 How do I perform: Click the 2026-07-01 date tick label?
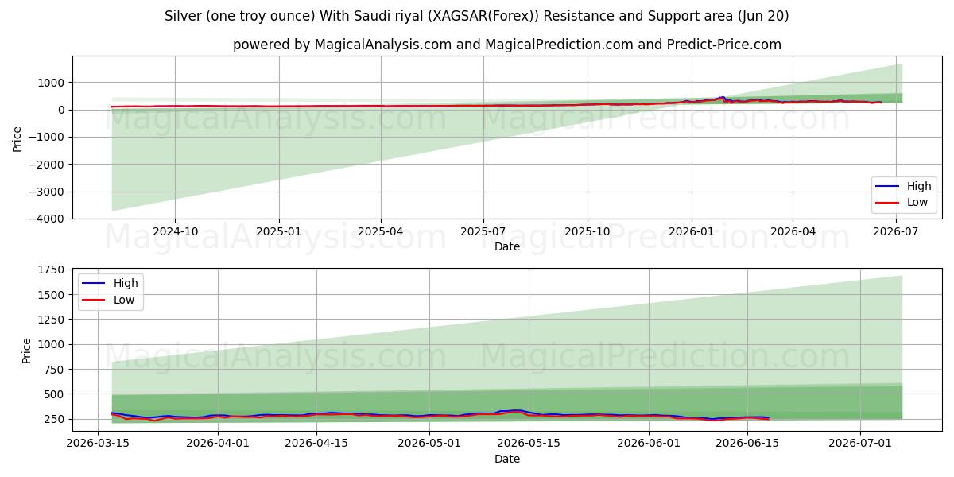pos(860,444)
